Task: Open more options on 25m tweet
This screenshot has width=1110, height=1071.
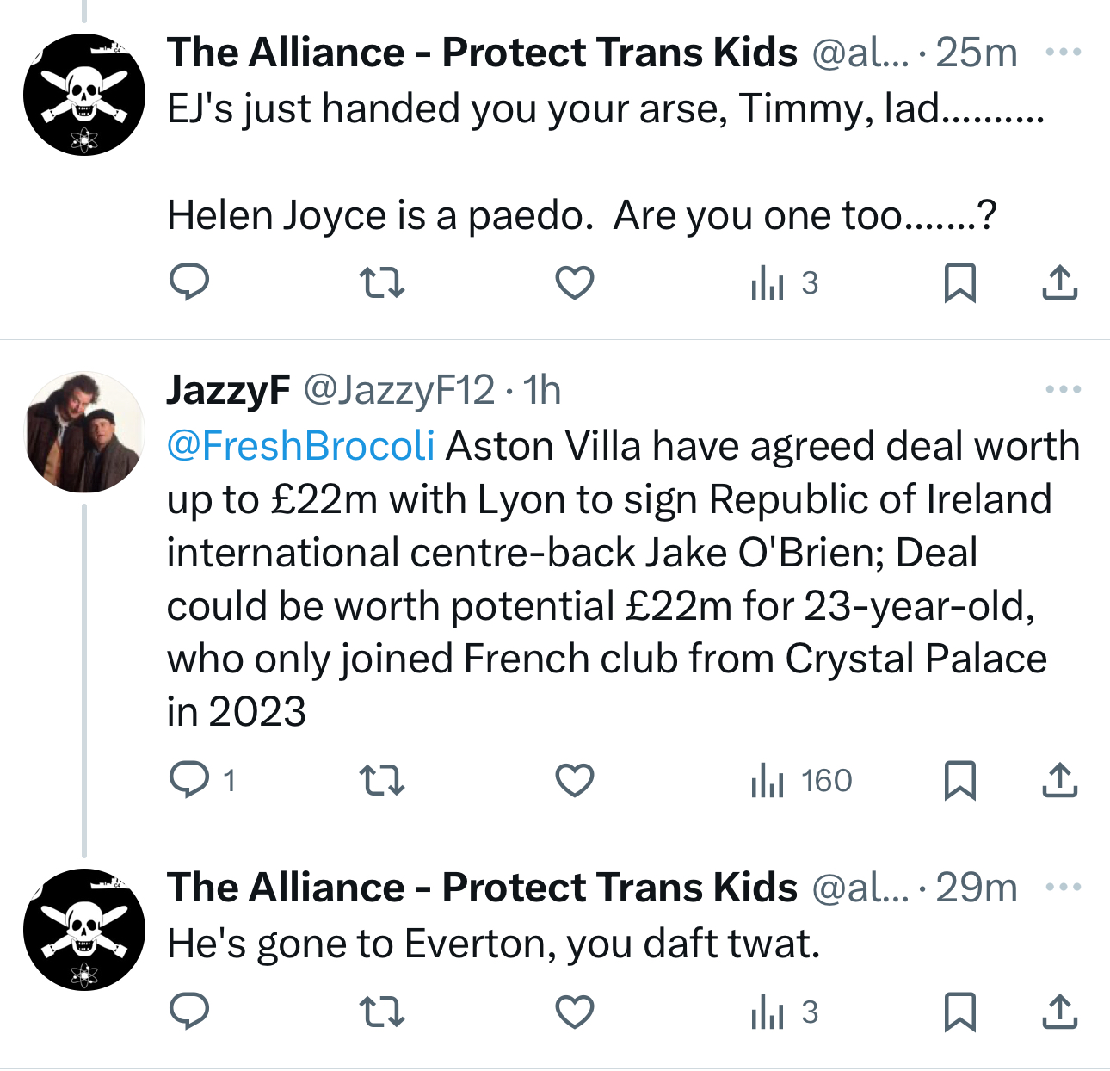Action: point(1063,53)
